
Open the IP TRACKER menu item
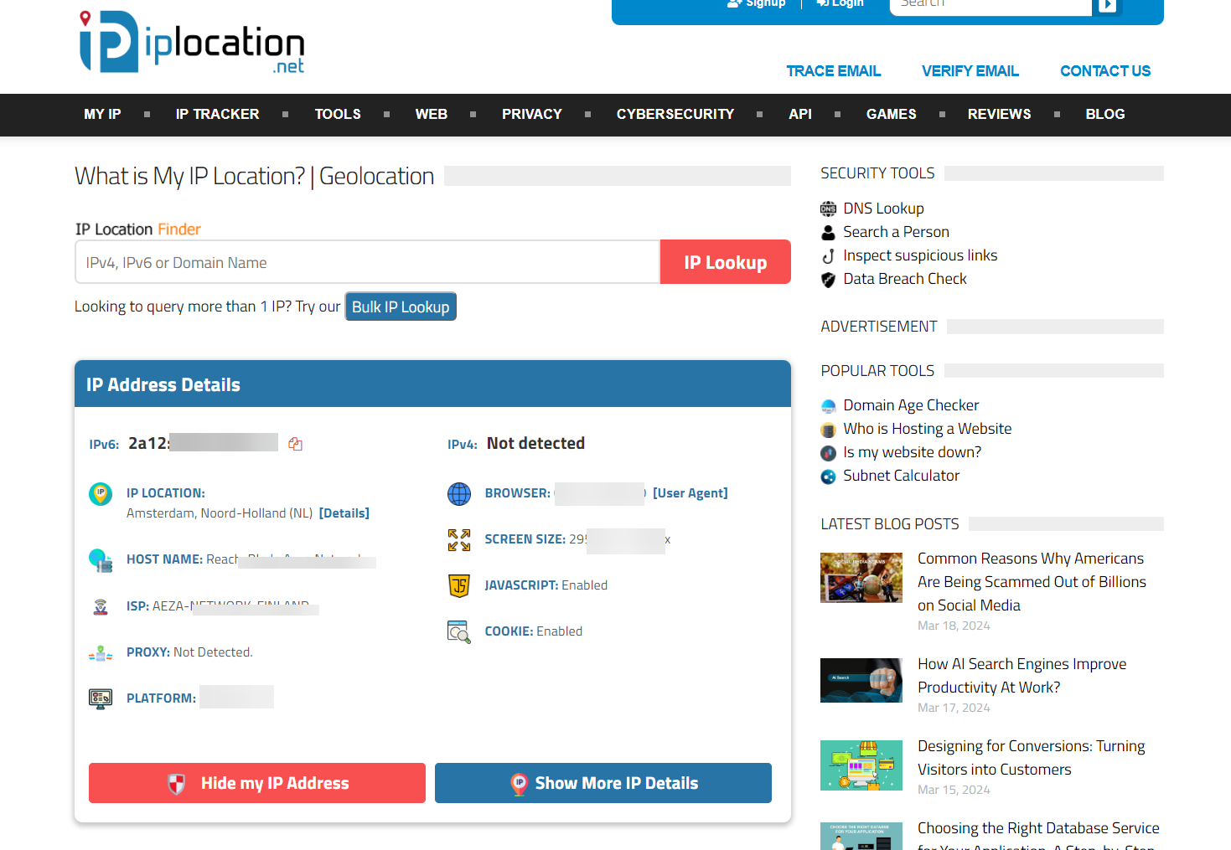tap(217, 115)
